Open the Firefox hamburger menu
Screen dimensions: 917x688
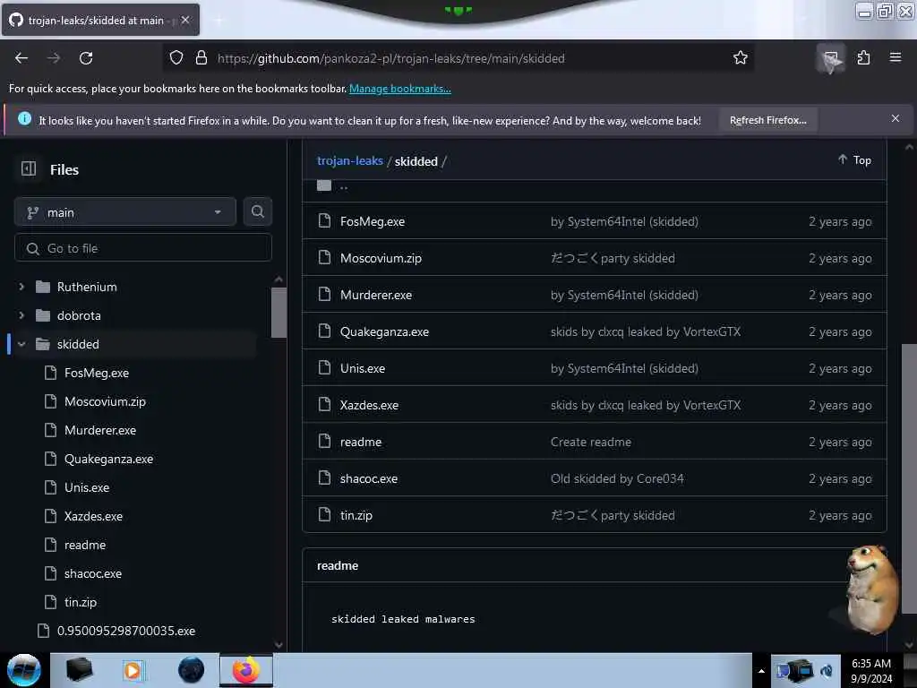point(896,57)
